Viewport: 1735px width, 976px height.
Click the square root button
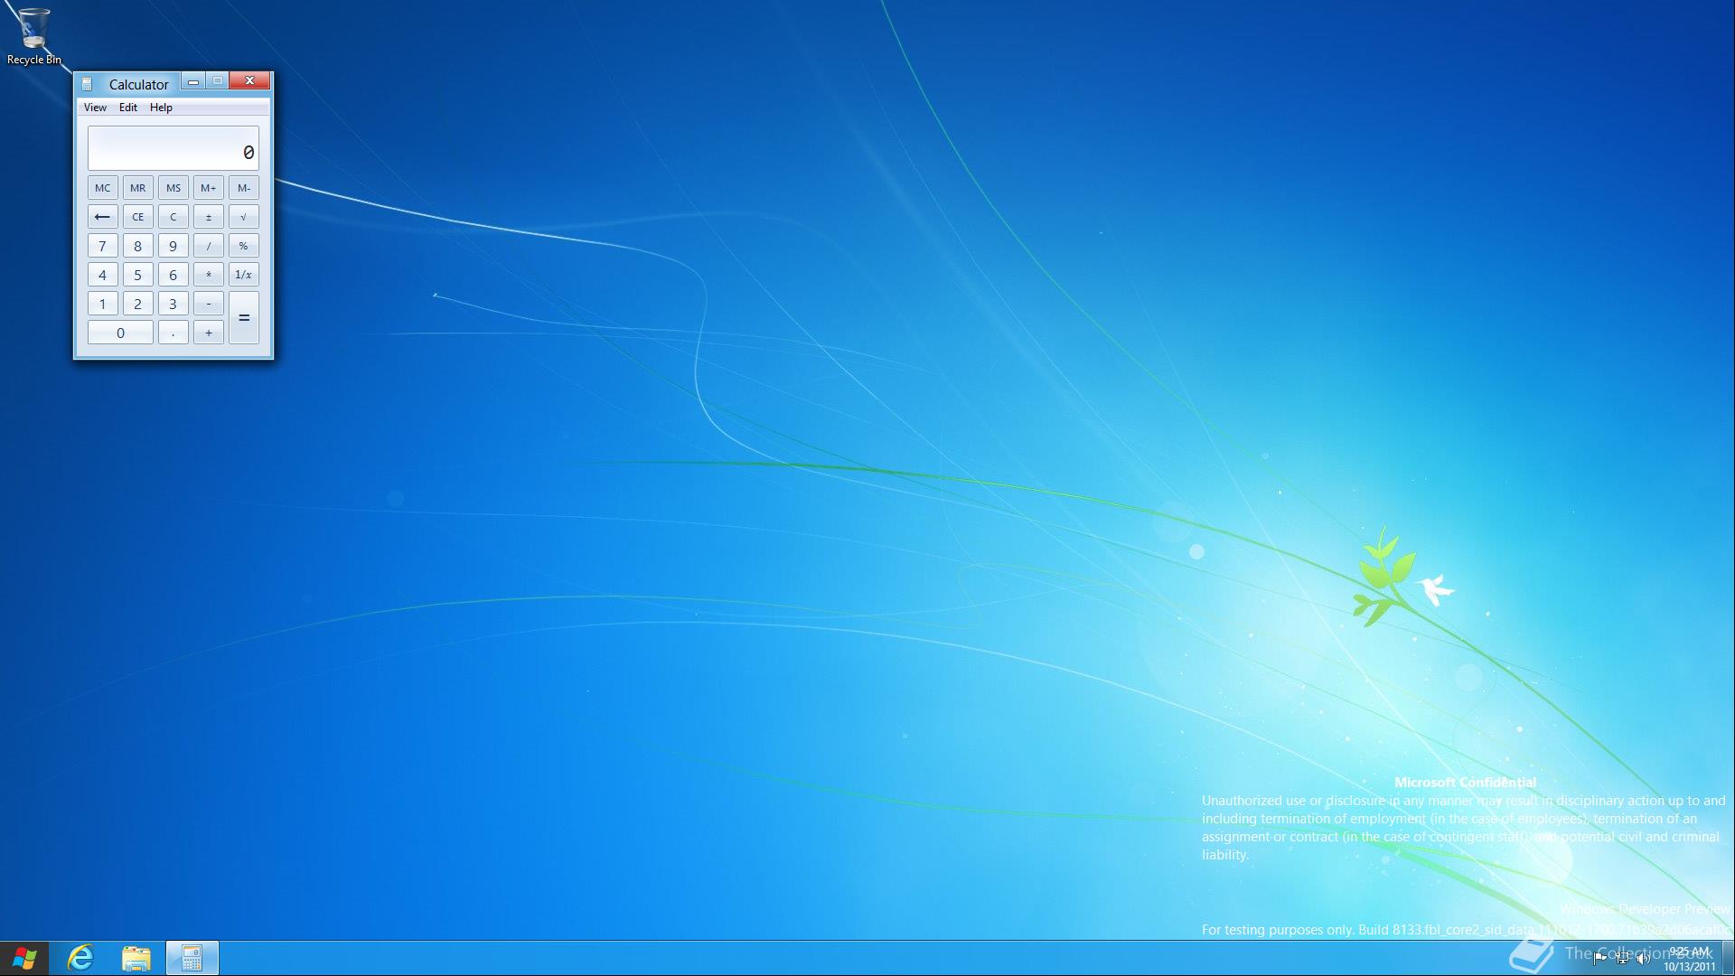point(244,217)
